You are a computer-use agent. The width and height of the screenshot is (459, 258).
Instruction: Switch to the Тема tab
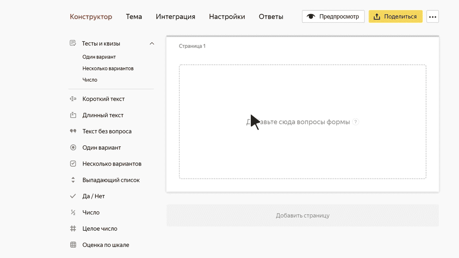click(x=134, y=17)
